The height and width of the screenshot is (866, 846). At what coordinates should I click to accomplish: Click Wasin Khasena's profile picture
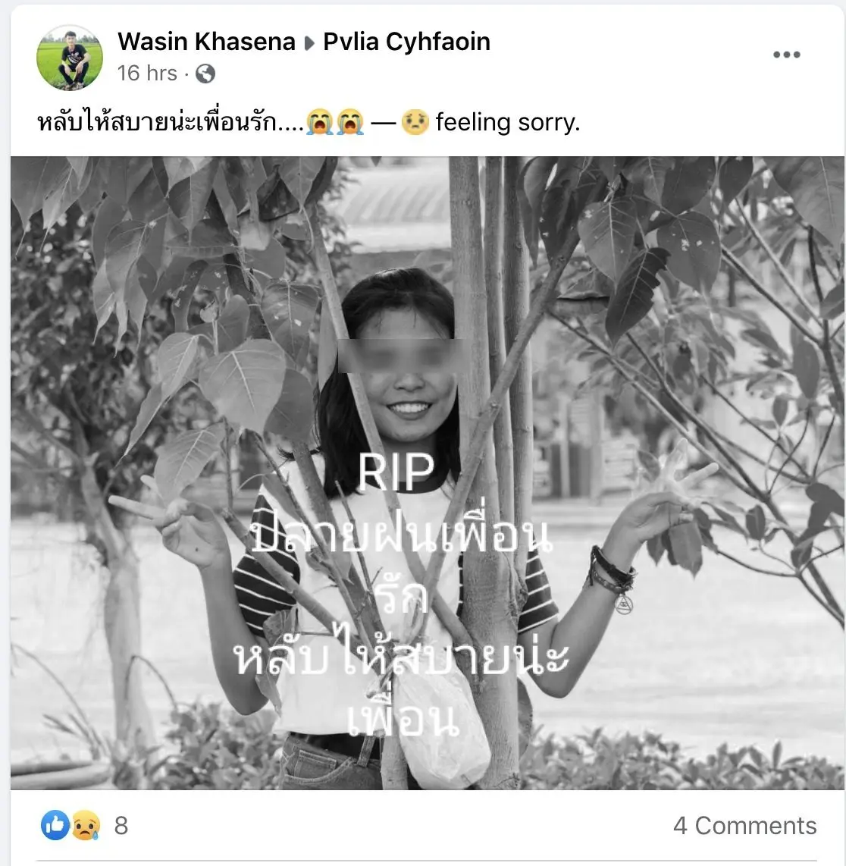pos(70,58)
